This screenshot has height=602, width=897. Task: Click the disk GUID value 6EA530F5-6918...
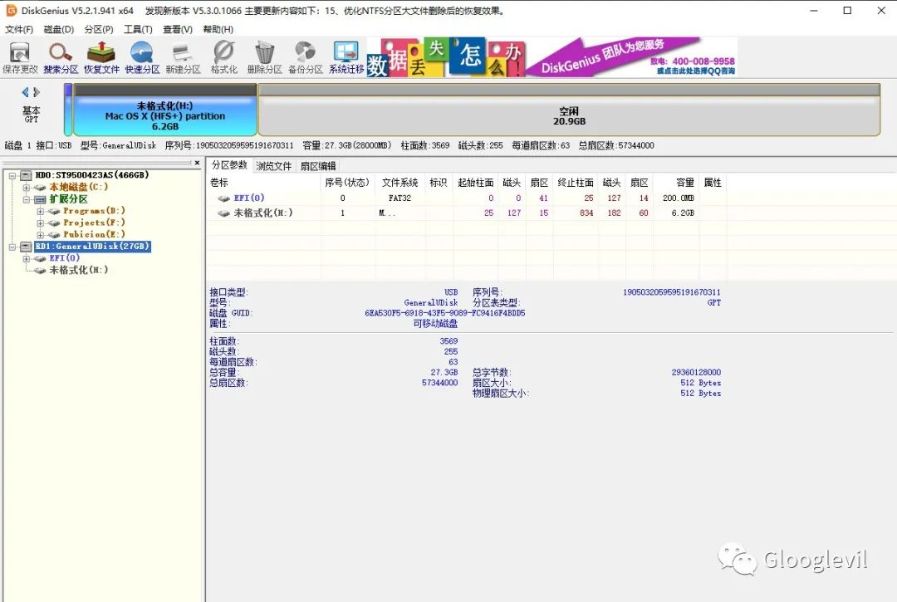(445, 313)
